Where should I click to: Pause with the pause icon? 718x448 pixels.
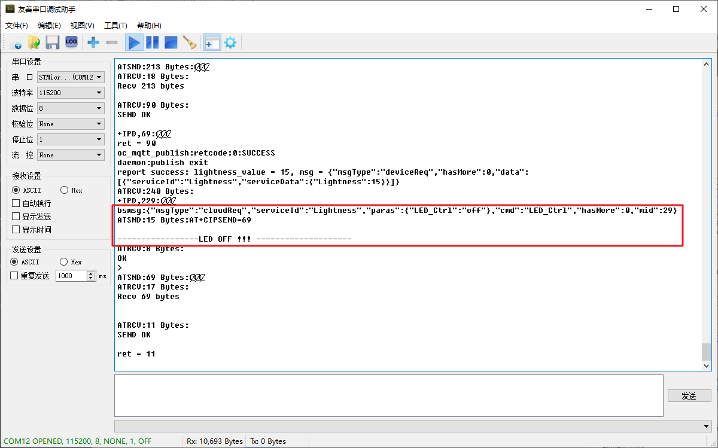tap(153, 42)
